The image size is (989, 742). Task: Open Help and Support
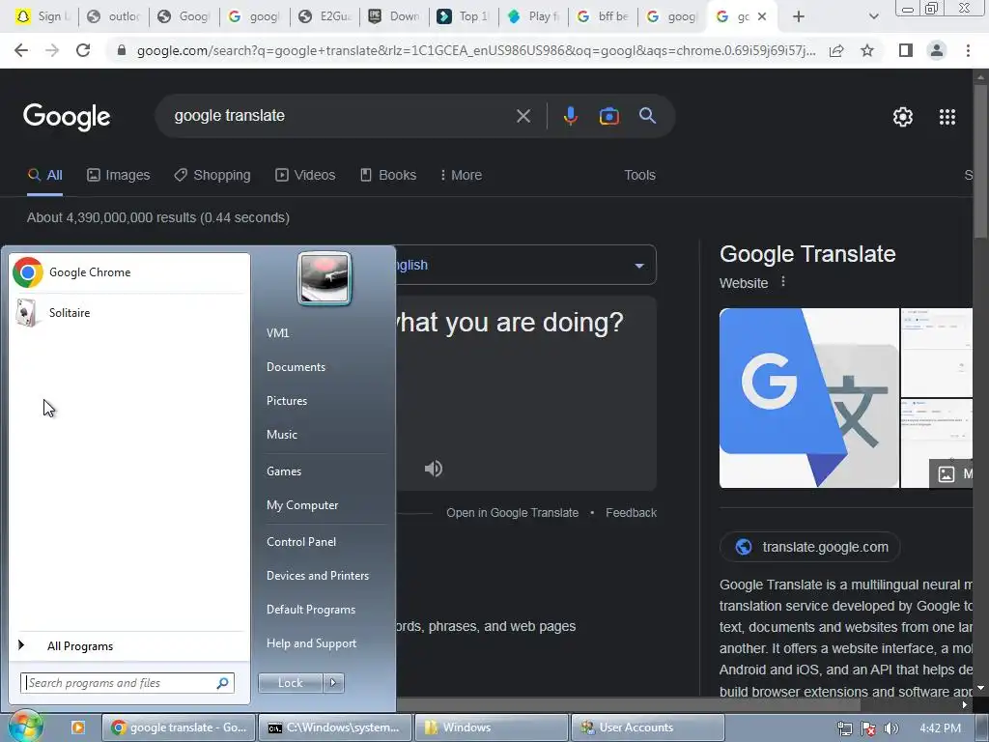tap(311, 643)
